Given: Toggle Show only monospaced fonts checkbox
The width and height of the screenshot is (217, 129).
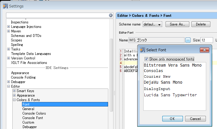Looking at the screenshot, I should point(146,59).
